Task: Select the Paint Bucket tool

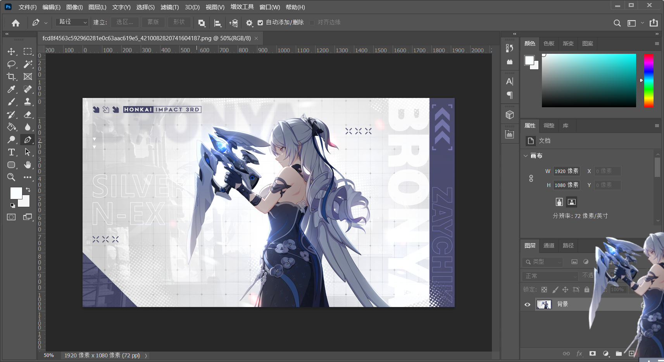Action: (x=11, y=127)
